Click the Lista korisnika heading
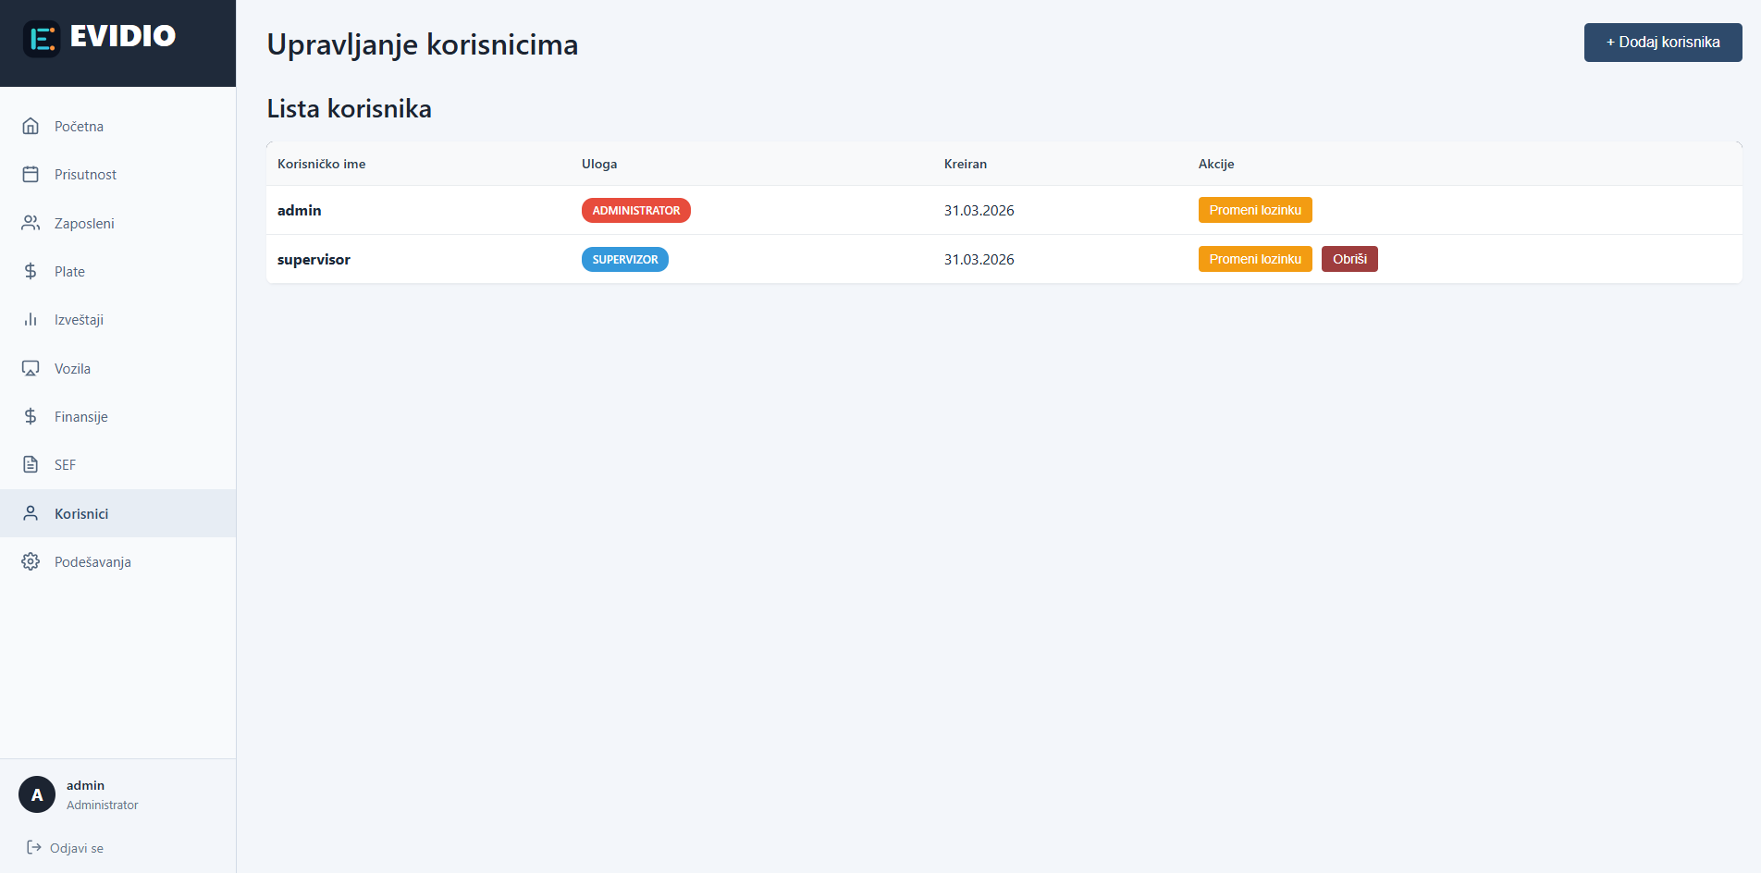 pyautogui.click(x=349, y=108)
